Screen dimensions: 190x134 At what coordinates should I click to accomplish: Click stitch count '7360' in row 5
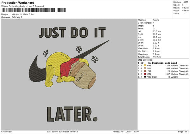pyautogui.click(x=149, y=77)
